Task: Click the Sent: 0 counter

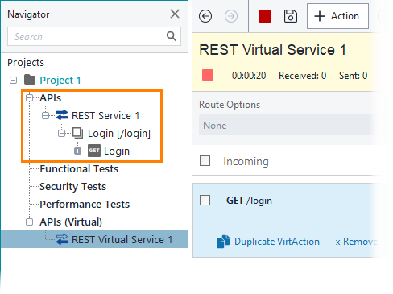Action: coord(354,76)
